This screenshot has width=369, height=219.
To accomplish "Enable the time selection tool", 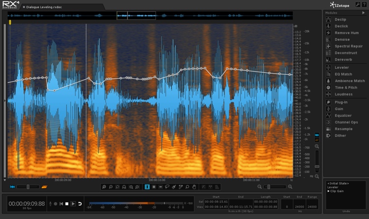I will [147, 187].
